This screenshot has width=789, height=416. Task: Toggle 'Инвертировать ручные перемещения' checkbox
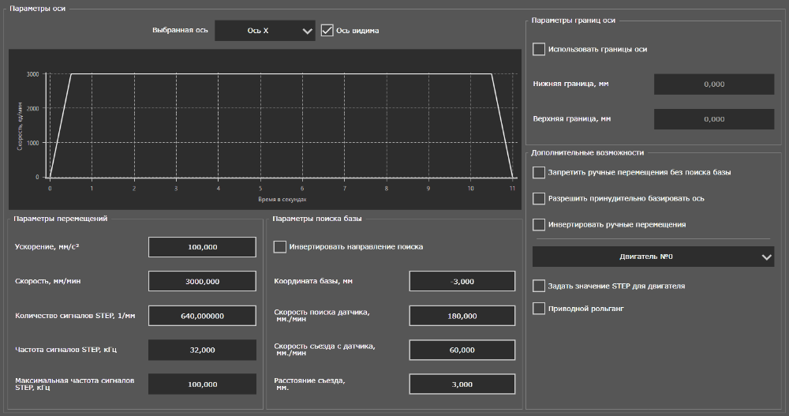(538, 225)
